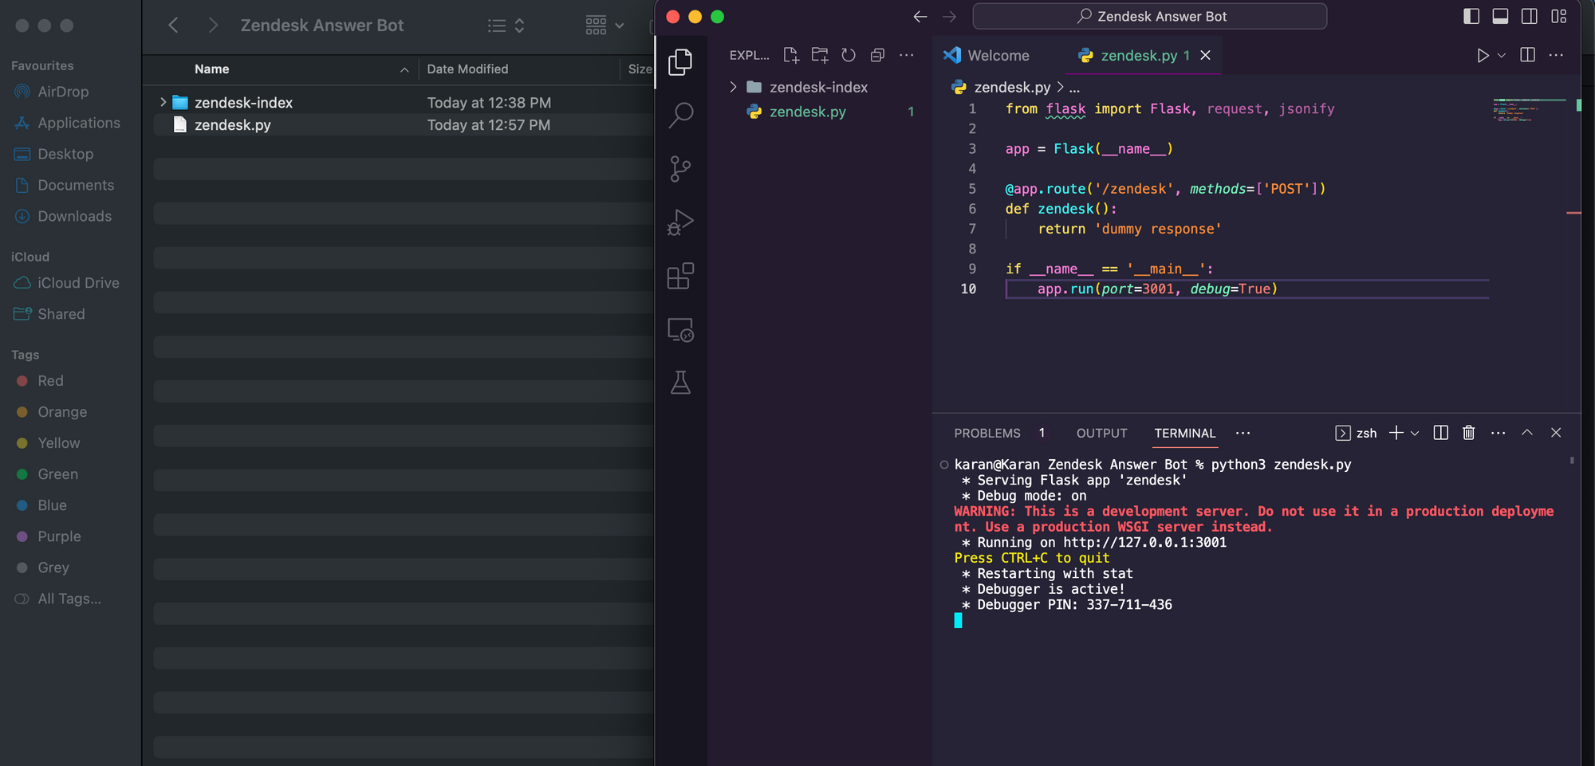Open the Extensions view
This screenshot has height=766, width=1595.
pos(680,276)
